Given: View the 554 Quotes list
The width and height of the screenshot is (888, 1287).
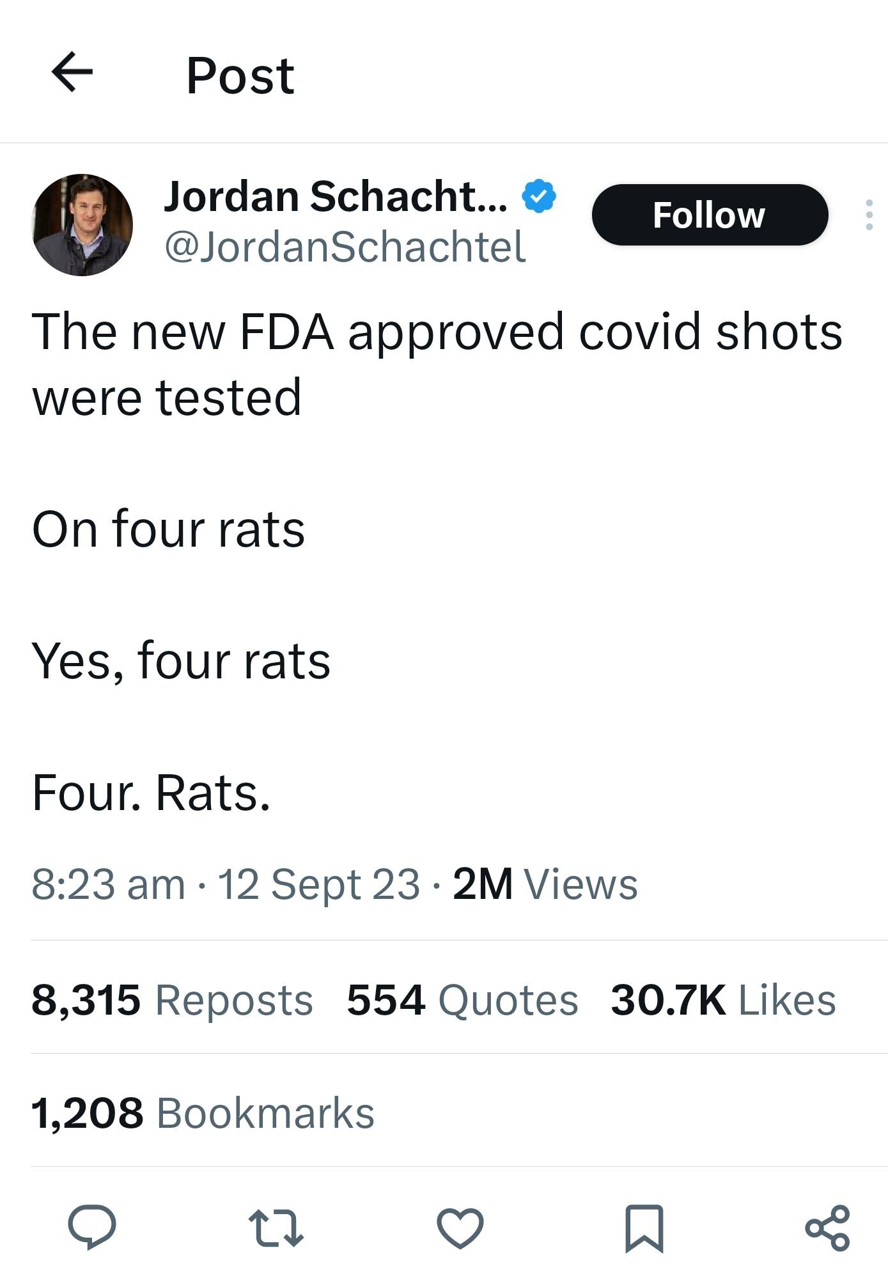Looking at the screenshot, I should [x=462, y=1000].
